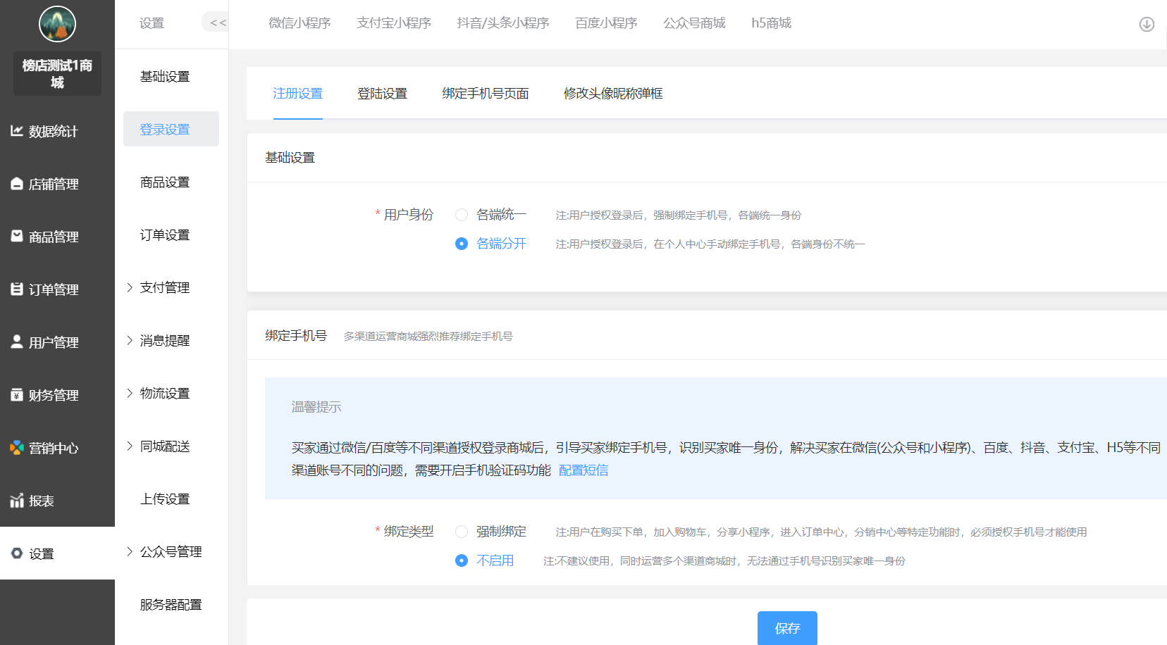
Task: Expand 消息提醒 submenu chevron
Action: 130,340
